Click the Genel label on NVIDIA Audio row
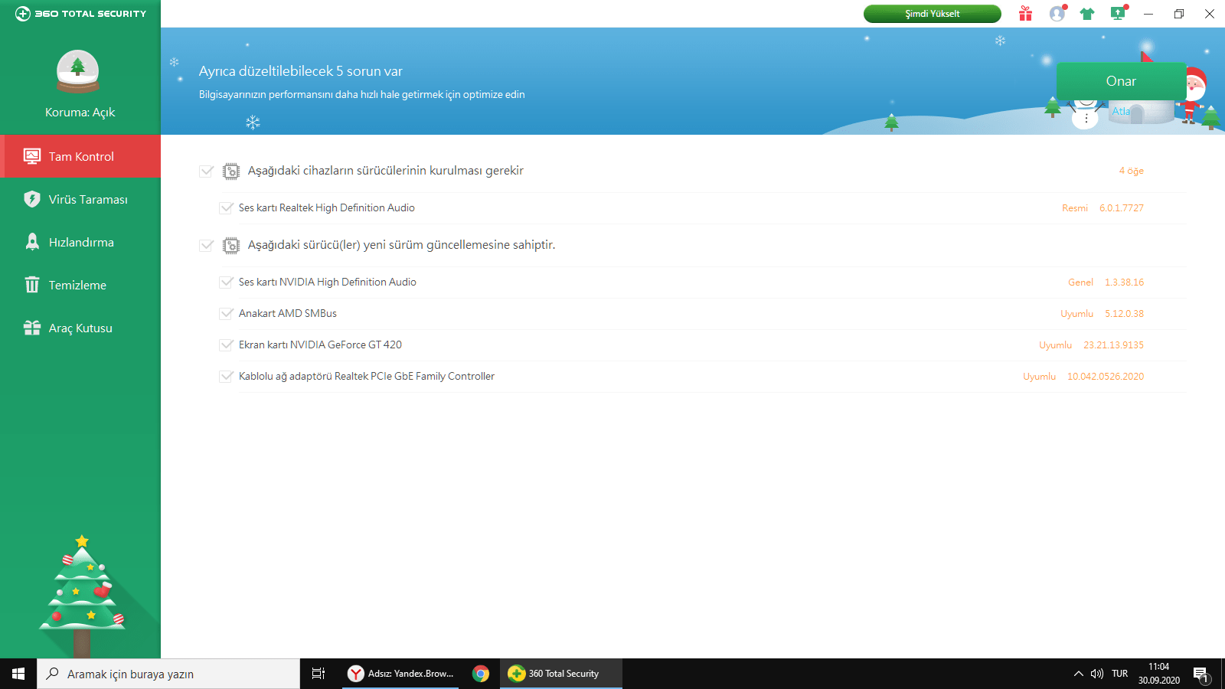This screenshot has height=689, width=1225. coord(1080,282)
